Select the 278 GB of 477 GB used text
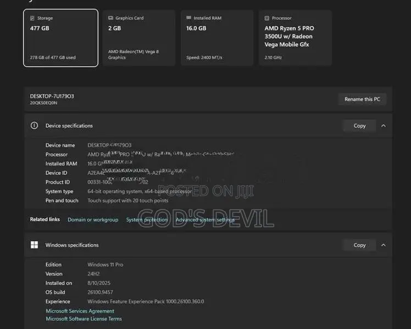The image size is (411, 329). (x=53, y=58)
